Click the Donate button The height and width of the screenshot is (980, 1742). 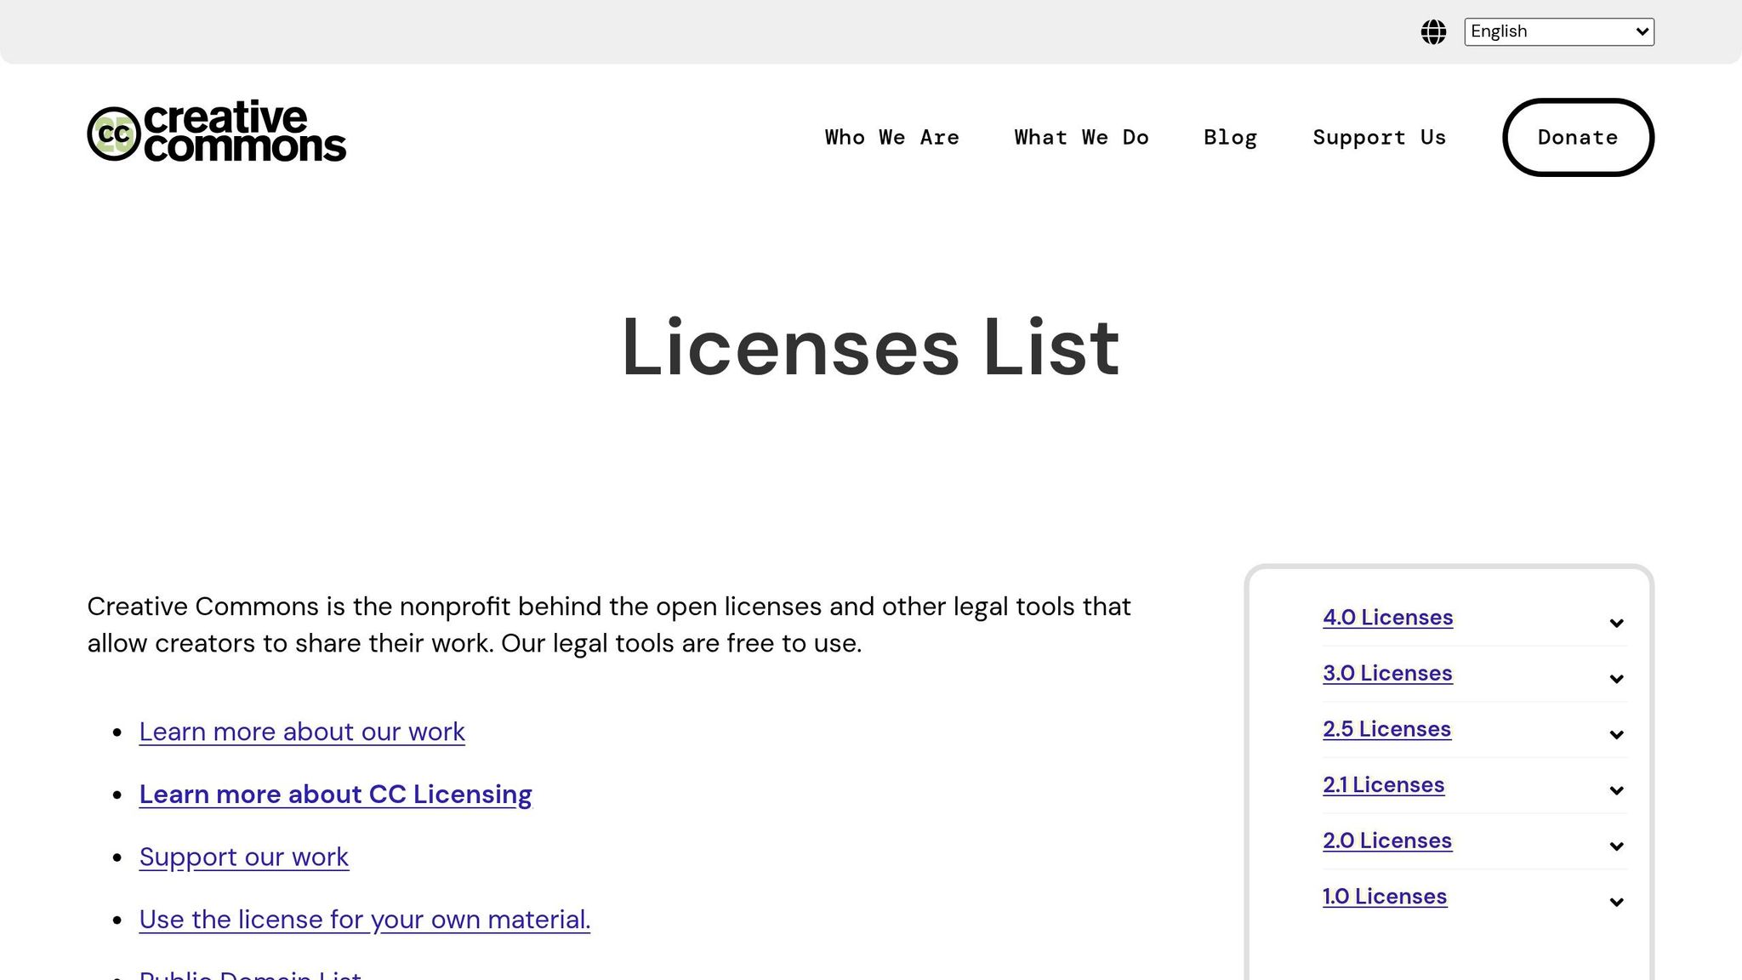(x=1578, y=137)
